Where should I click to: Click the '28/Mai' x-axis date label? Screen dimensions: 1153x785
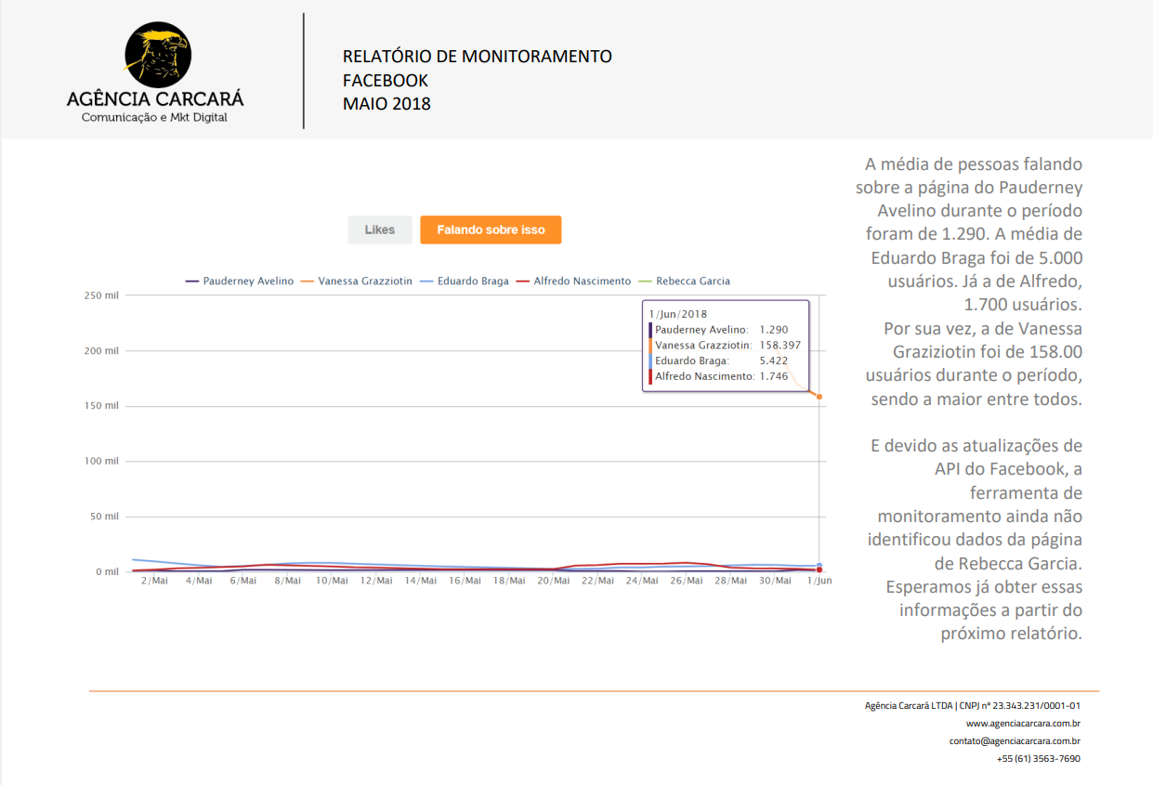tap(730, 582)
